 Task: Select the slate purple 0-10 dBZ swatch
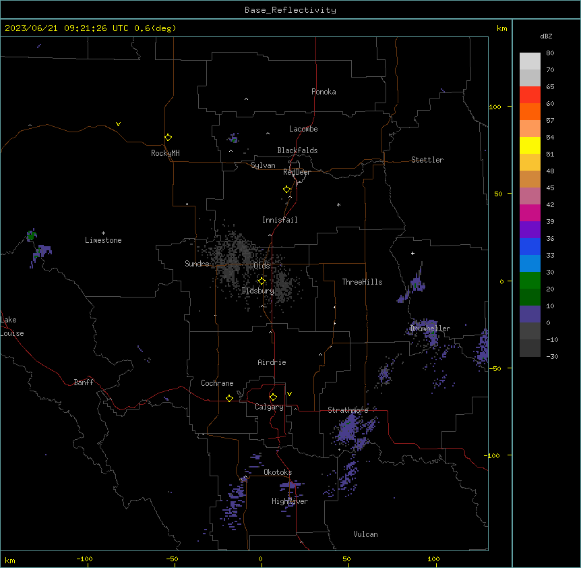[x=530, y=314]
